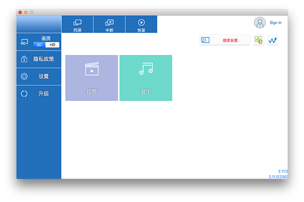
Task: Click the Sign in link
Action: point(276,22)
